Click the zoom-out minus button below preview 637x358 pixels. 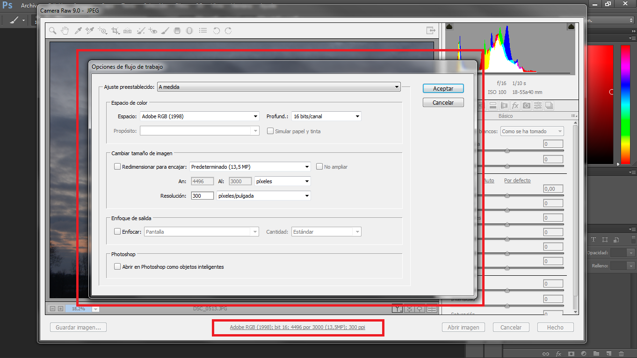pyautogui.click(x=53, y=309)
